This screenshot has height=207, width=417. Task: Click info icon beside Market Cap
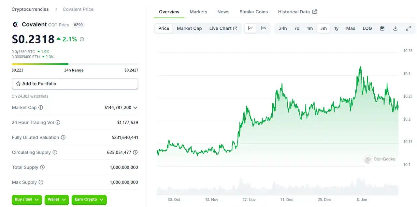41,108
